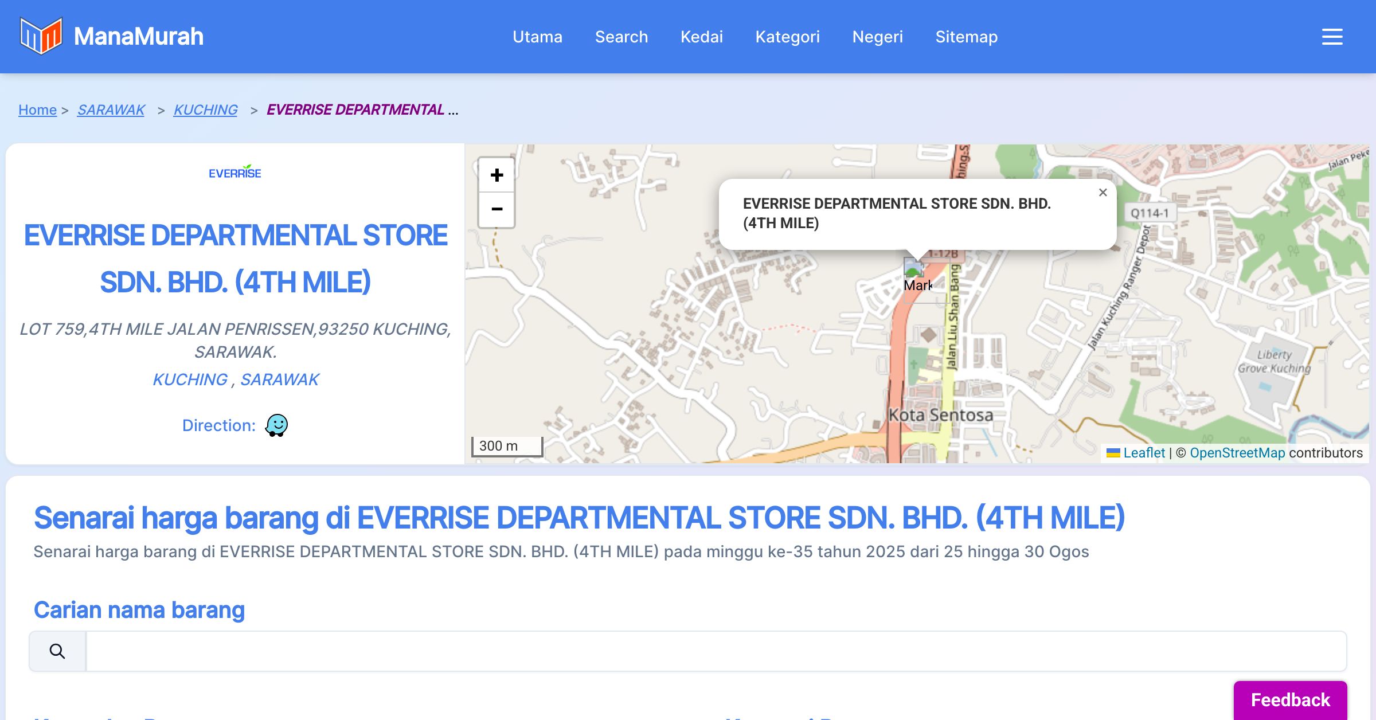Go to Utama menu item

537,37
